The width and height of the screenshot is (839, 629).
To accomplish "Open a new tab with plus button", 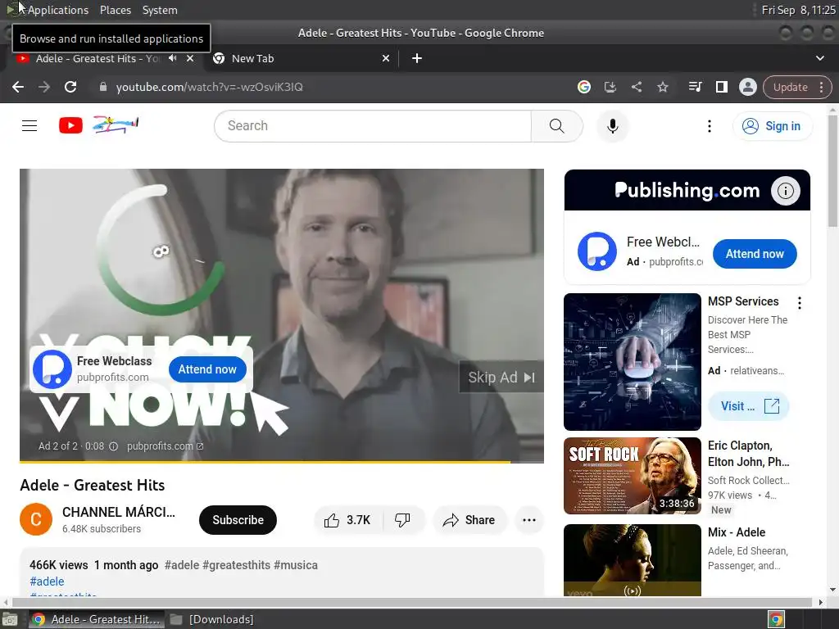I will tap(417, 58).
